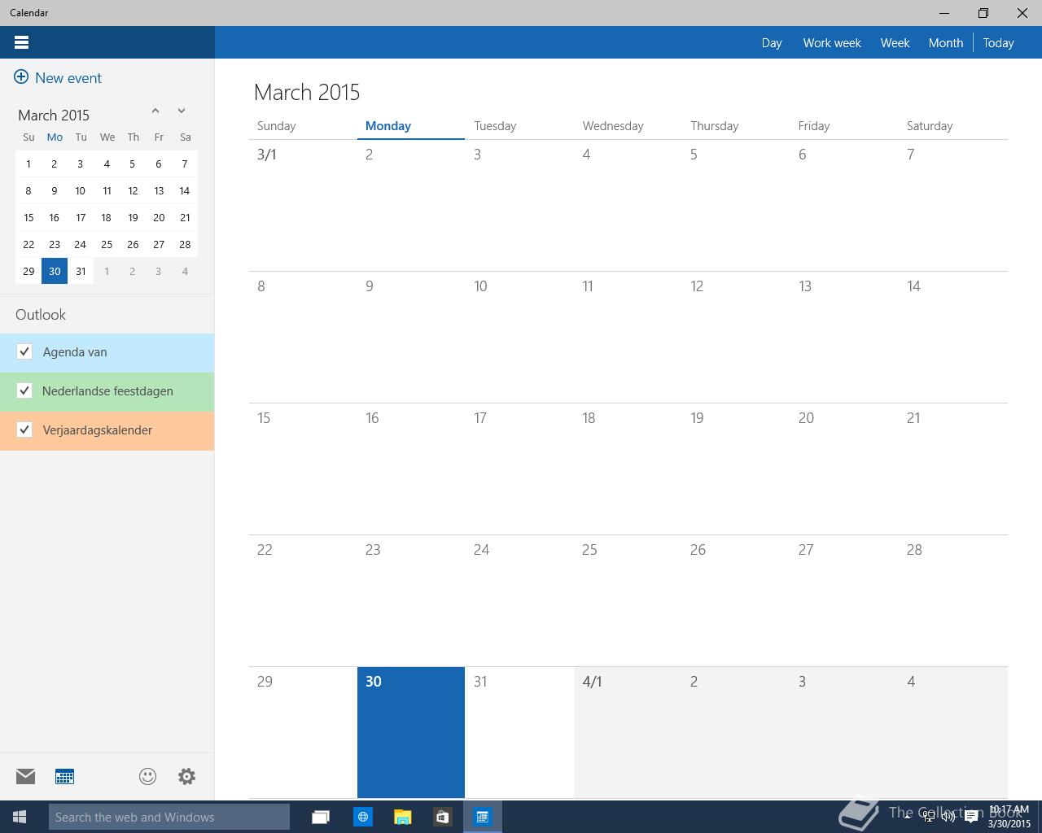The width and height of the screenshot is (1042, 833).
Task: Uncheck Nederlandse feestdagen calendar checkbox
Action: [24, 390]
